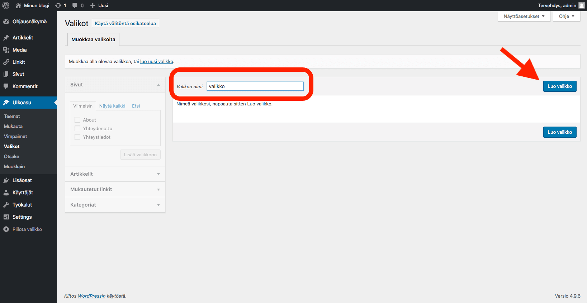Click Käytä välitöntä esikatselua button
587x303 pixels.
(x=126, y=23)
